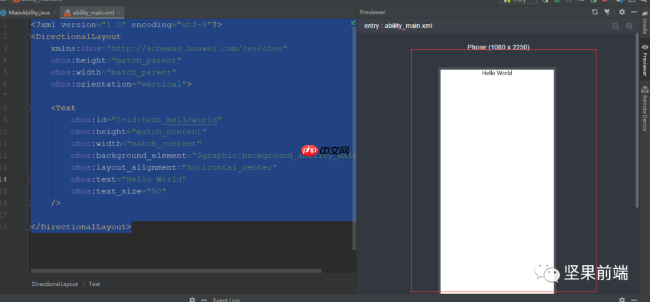The height and width of the screenshot is (302, 650).
Task: Select Text in the breadcrumb bar
Action: (94, 284)
